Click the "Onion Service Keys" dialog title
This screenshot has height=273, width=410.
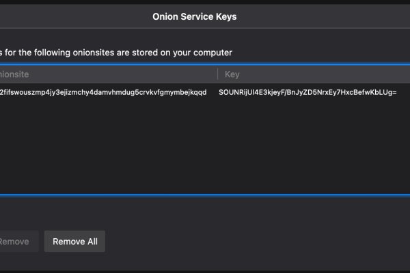tap(195, 17)
